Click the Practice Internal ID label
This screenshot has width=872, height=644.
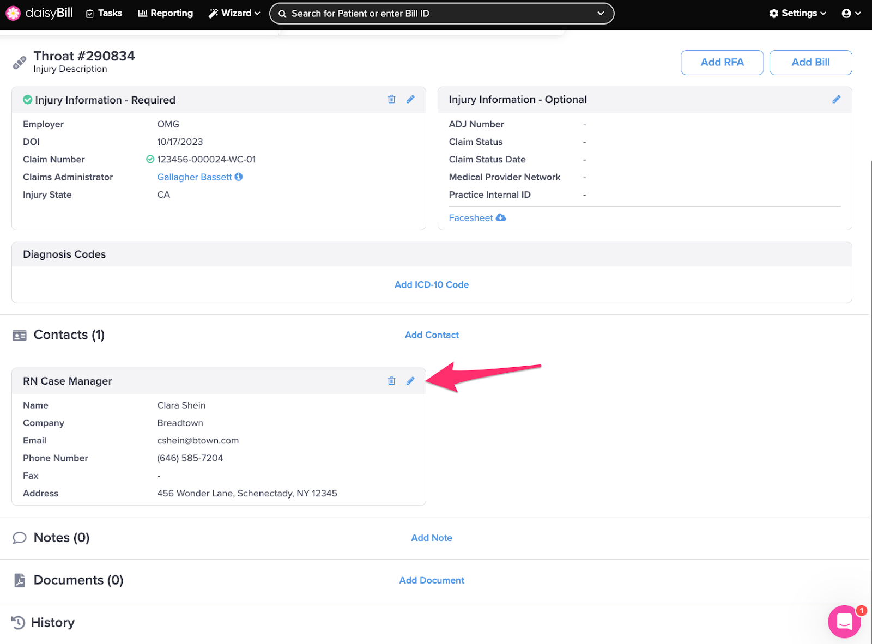click(489, 195)
